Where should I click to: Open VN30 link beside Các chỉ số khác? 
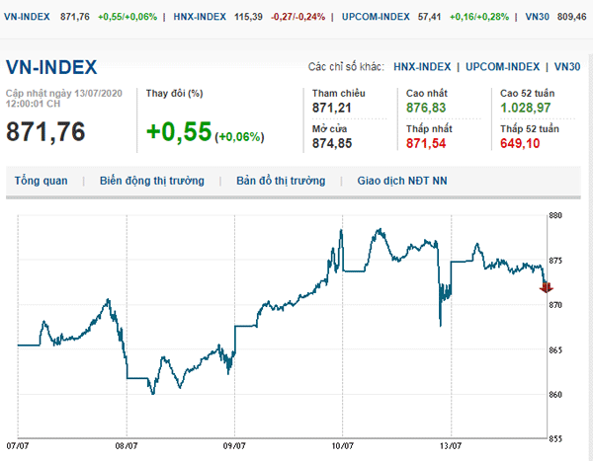point(567,67)
